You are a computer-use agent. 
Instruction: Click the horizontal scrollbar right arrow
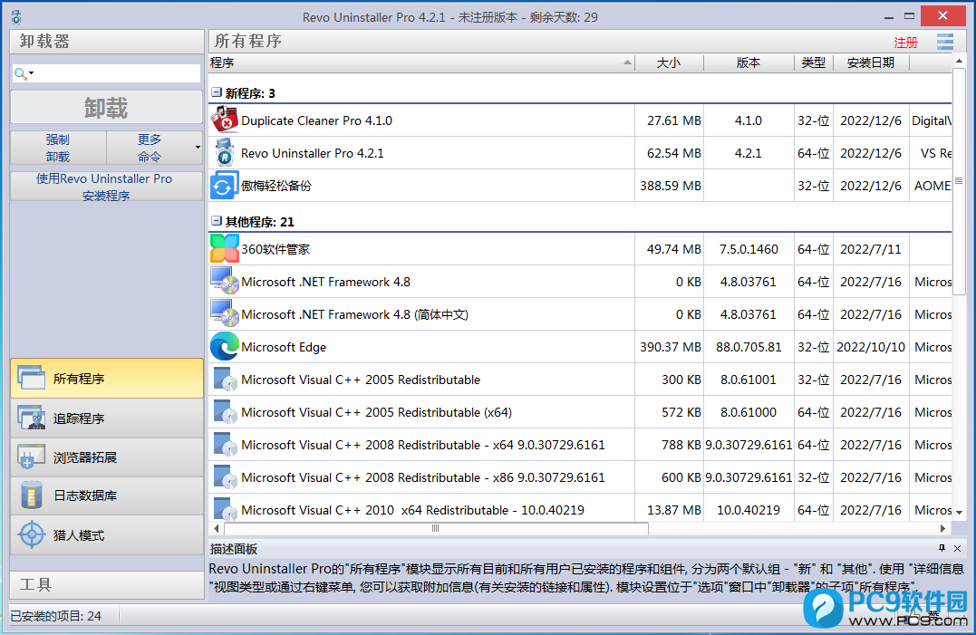tap(942, 528)
